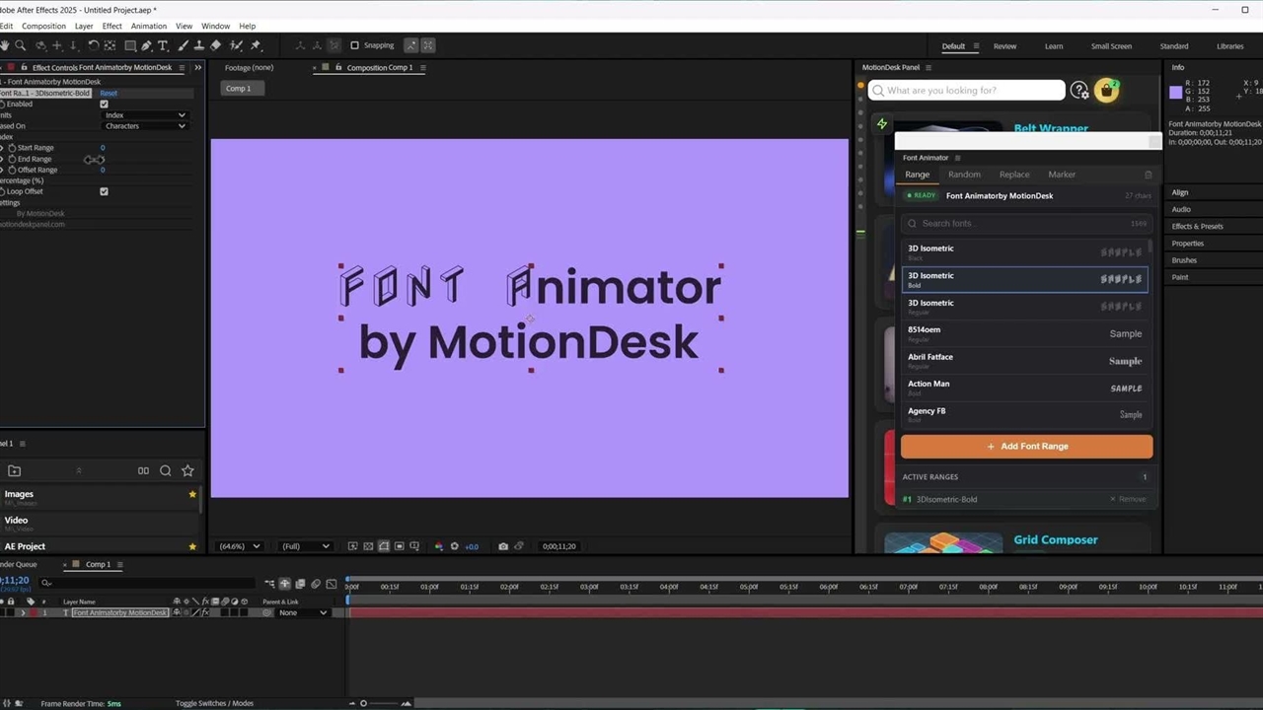
Task: Open MotionDesk help settings icon
Action: [1079, 91]
